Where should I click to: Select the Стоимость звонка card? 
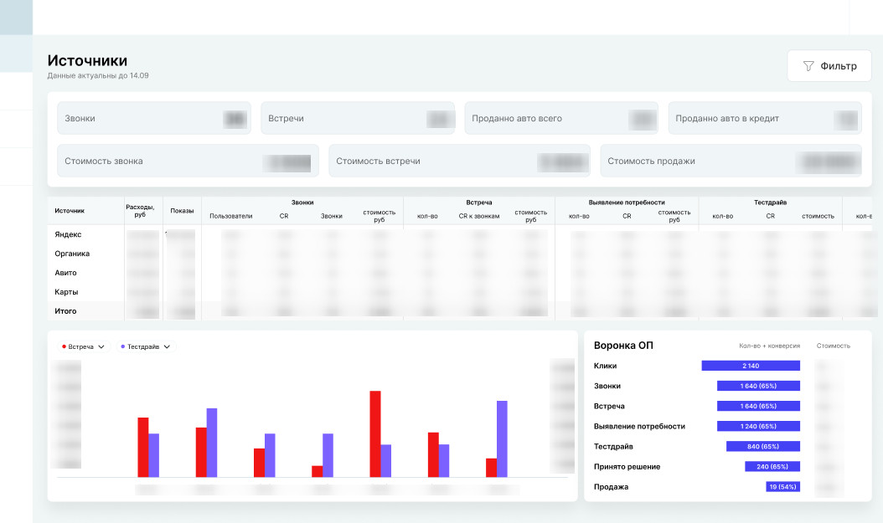pyautogui.click(x=188, y=161)
